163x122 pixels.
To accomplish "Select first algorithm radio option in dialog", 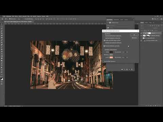I will [x=105, y=36].
